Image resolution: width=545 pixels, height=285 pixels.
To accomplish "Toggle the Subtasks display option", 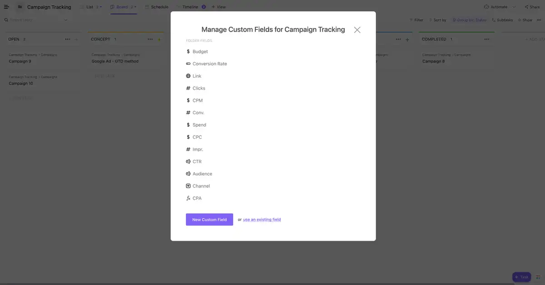I will [502, 20].
